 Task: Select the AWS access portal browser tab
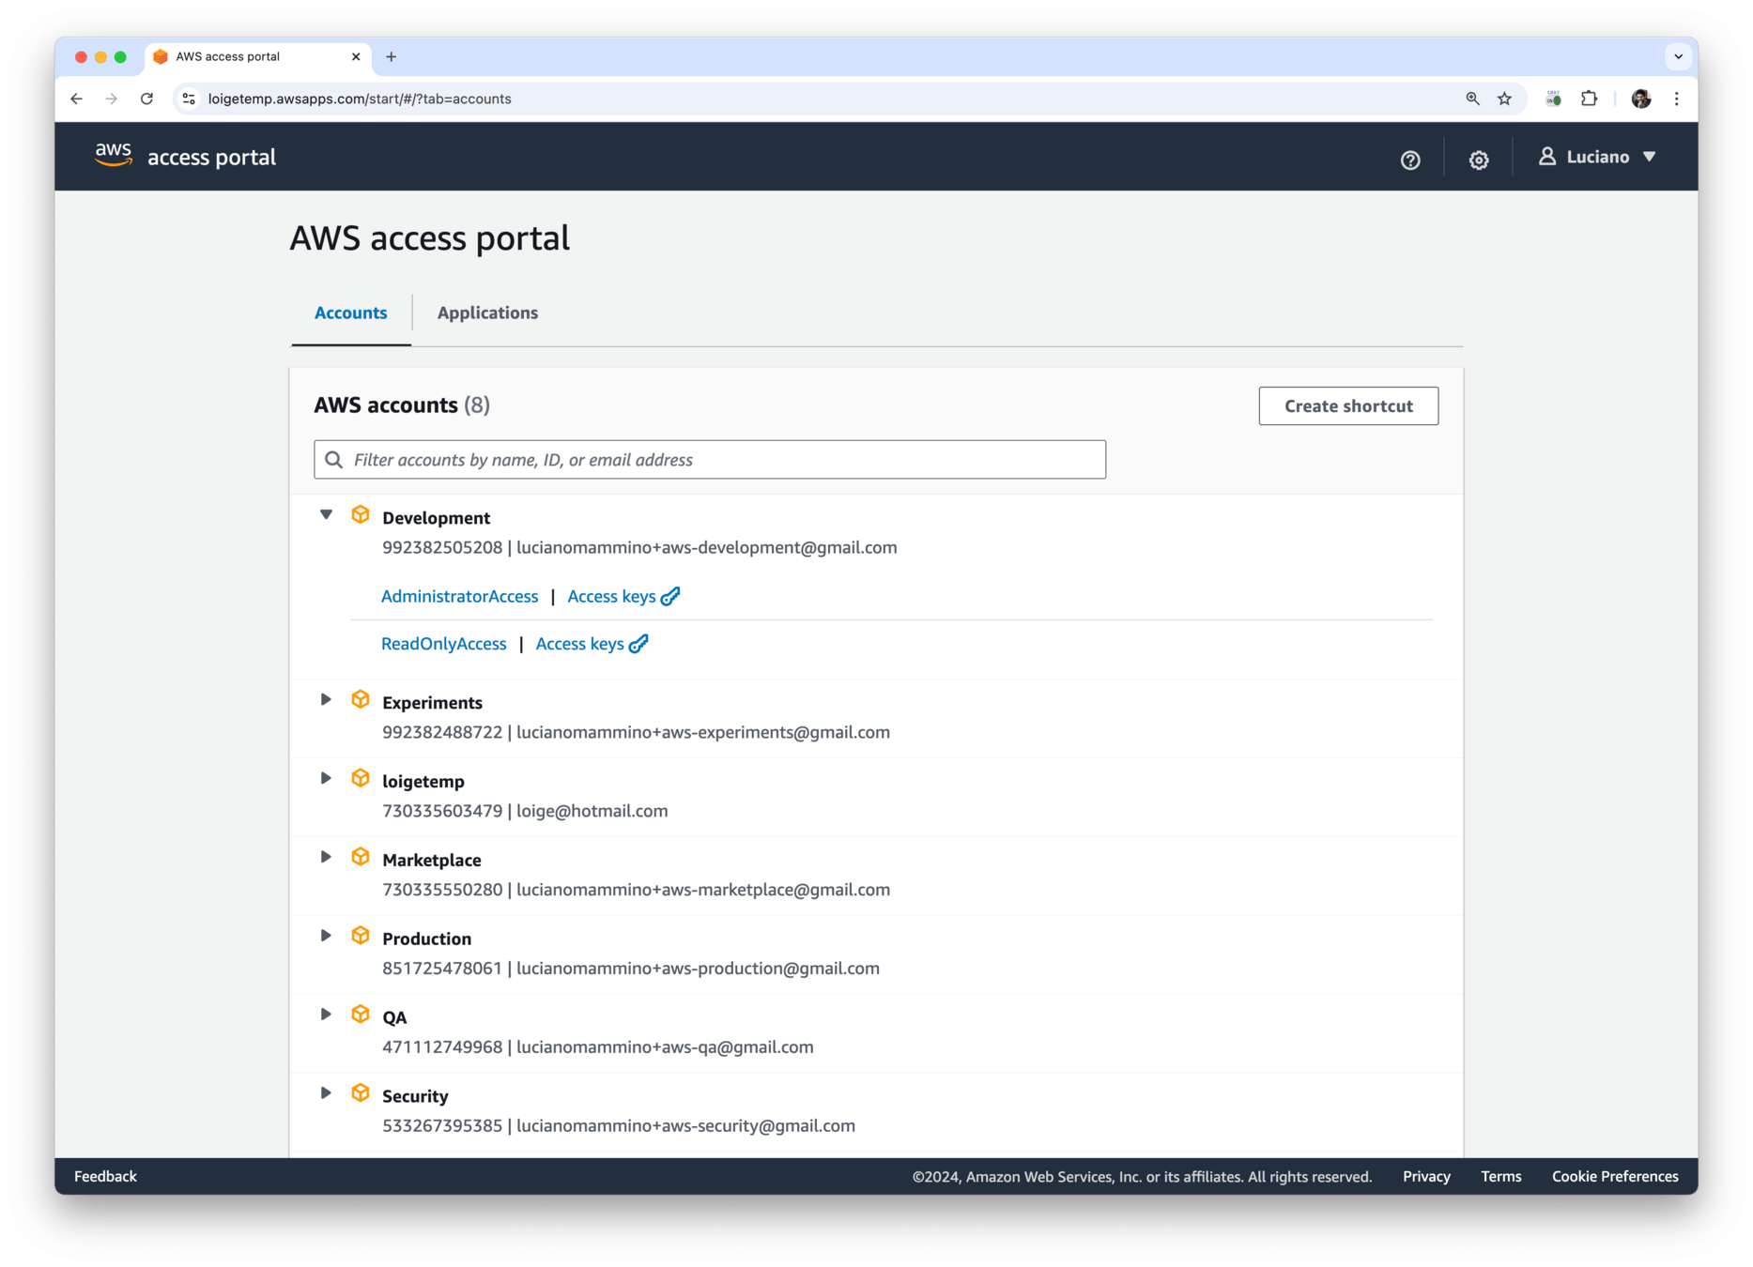coord(257,56)
